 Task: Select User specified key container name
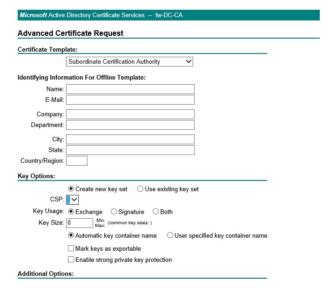[170, 235]
